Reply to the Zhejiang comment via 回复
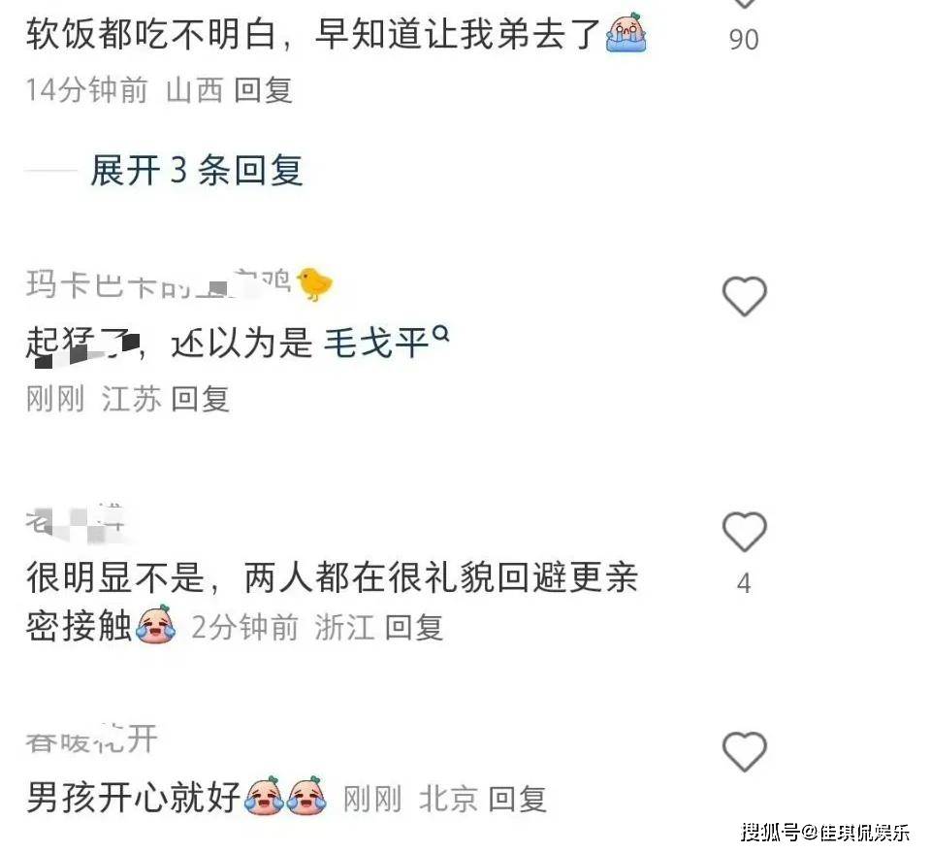The width and height of the screenshot is (931, 853). (x=414, y=627)
